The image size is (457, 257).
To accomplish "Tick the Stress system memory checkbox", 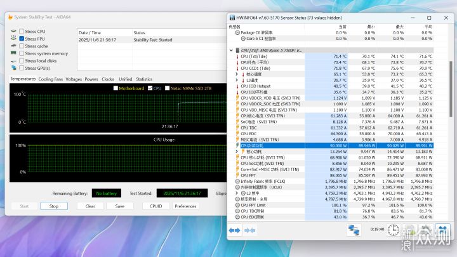I will coord(22,53).
